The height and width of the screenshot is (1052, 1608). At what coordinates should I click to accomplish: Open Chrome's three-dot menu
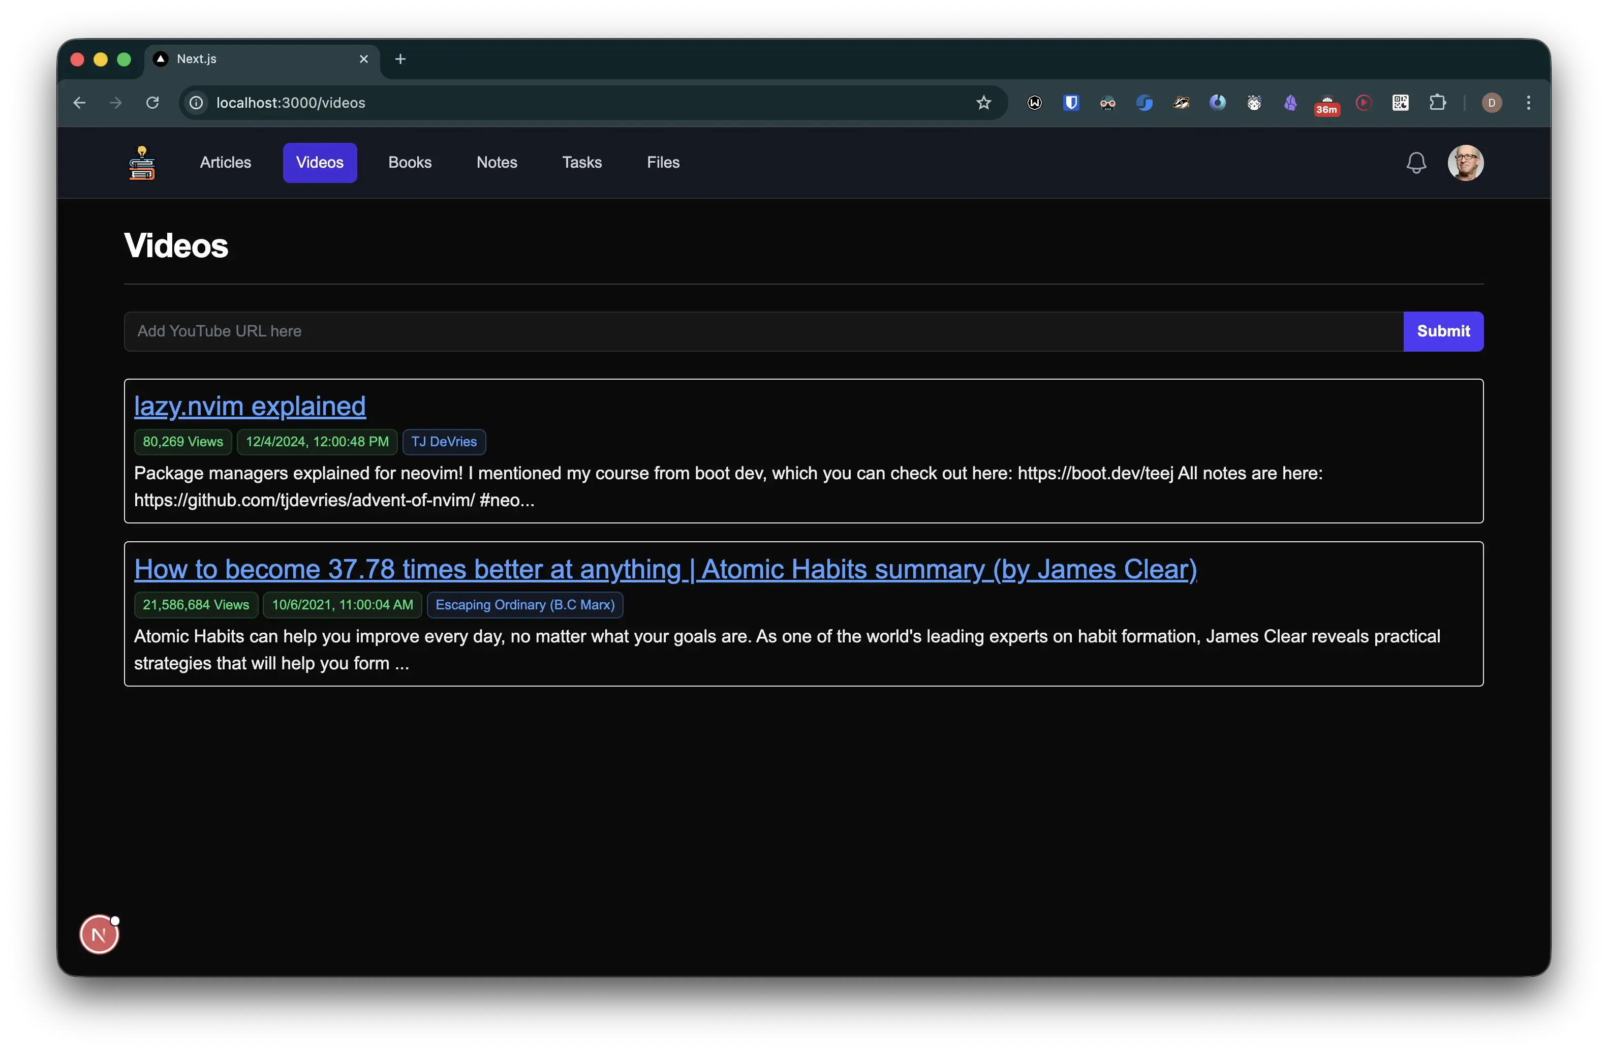(1528, 103)
